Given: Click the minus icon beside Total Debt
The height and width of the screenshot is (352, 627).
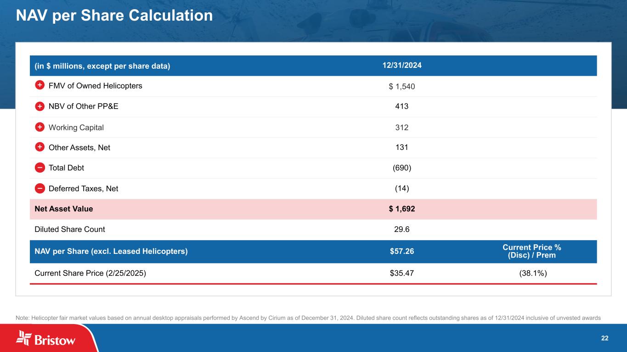Looking at the screenshot, I should pos(40,168).
